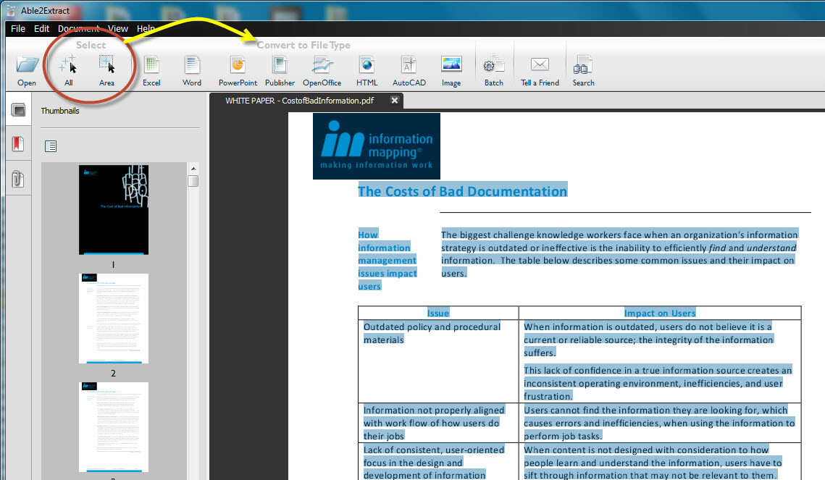Click the Able2Extract title bar app icon

(x=10, y=11)
